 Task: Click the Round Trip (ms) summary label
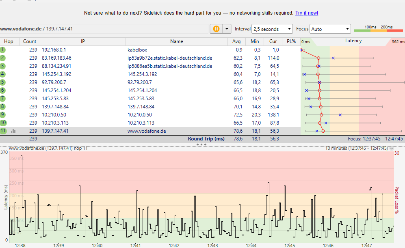tap(206, 139)
